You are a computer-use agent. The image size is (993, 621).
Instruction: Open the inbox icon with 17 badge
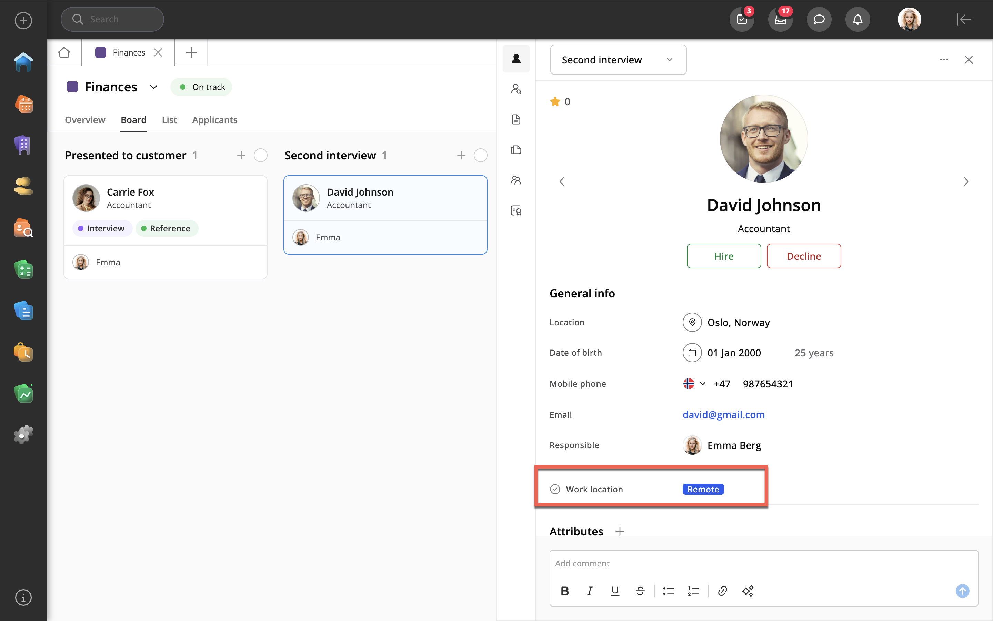coord(781,19)
